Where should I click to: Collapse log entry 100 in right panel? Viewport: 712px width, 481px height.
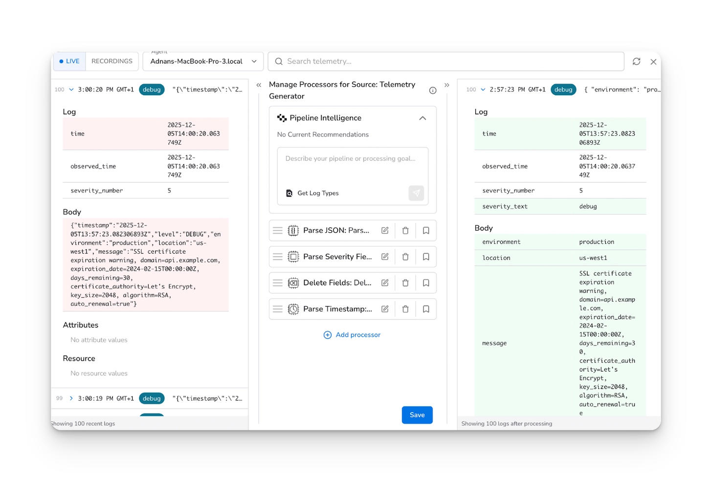point(483,89)
